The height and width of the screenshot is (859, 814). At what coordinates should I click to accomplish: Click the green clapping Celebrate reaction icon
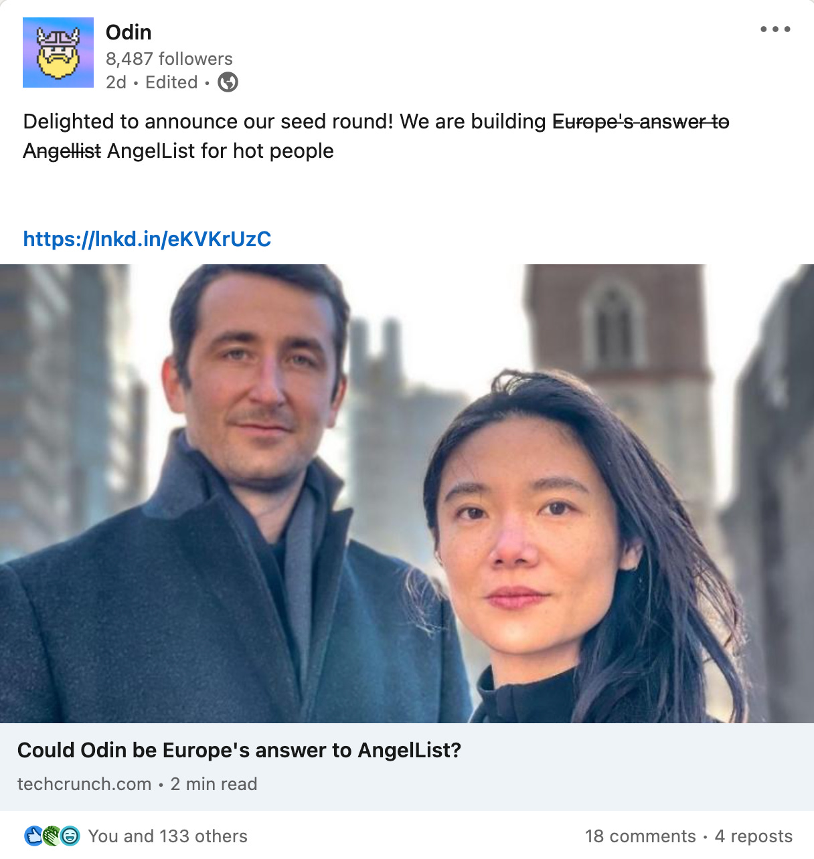(52, 836)
